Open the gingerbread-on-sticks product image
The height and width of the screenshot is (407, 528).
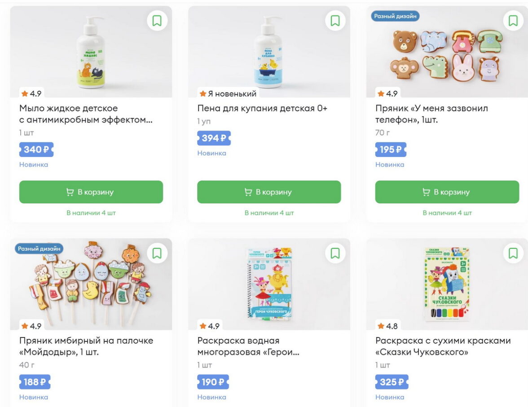tap(91, 285)
